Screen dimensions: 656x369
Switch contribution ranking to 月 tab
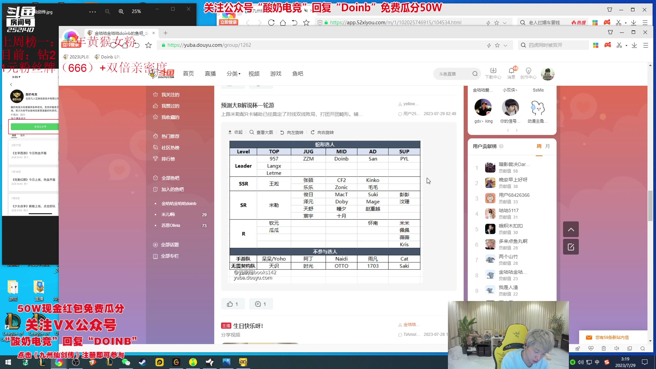tap(548, 146)
